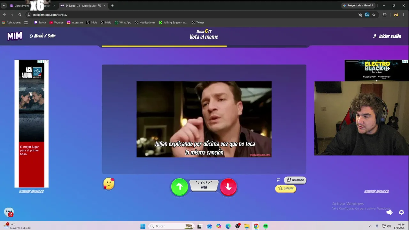Viewport: 409px width, 230px height.
Task: Open a new browser tab
Action: (x=112, y=5)
